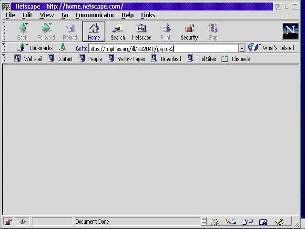Open Composer icon in component bar
This screenshot has height=229, width=305.
coord(279,221)
